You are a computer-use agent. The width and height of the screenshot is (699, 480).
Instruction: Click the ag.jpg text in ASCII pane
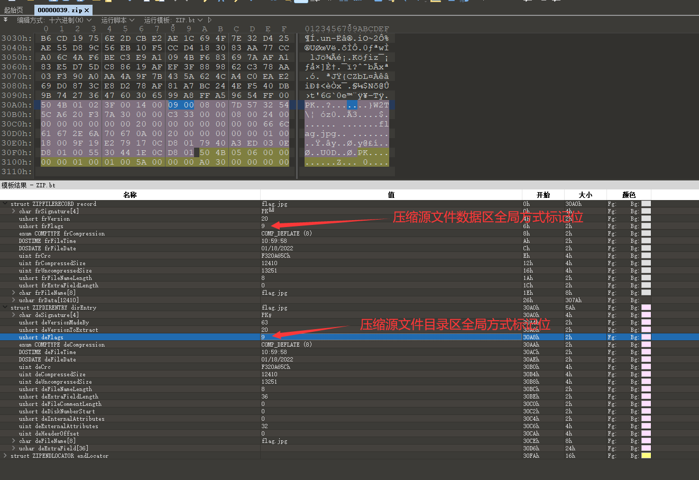[320, 133]
